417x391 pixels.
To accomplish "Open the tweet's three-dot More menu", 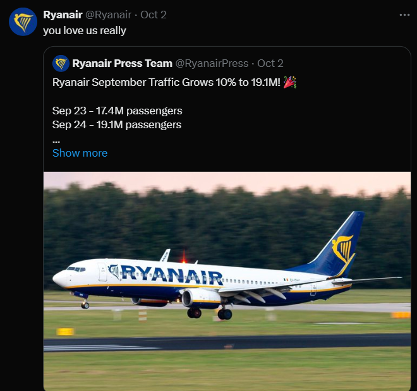I will point(404,15).
